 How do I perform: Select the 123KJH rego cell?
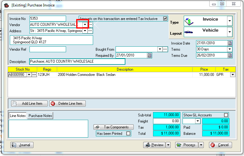(x=47, y=75)
